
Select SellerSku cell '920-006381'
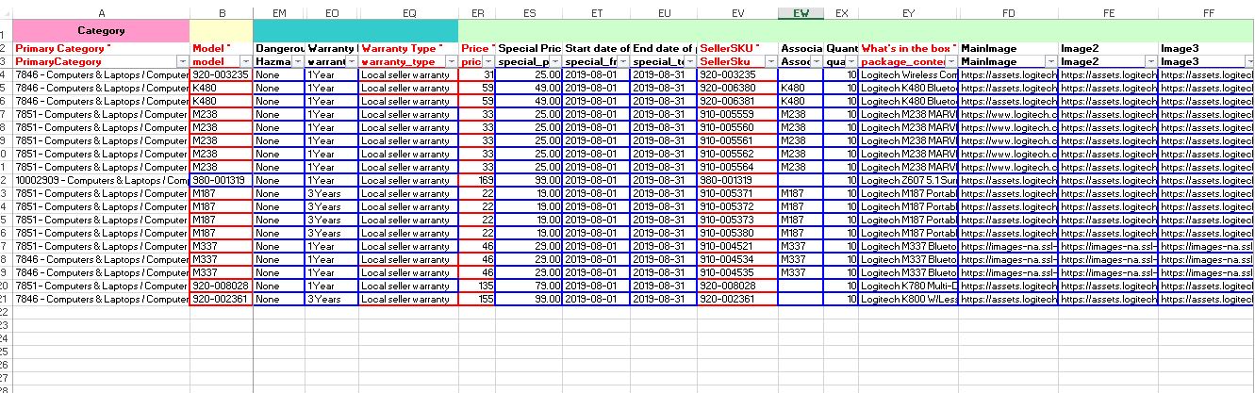(738, 101)
